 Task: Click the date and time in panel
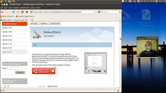(x=148, y=1)
